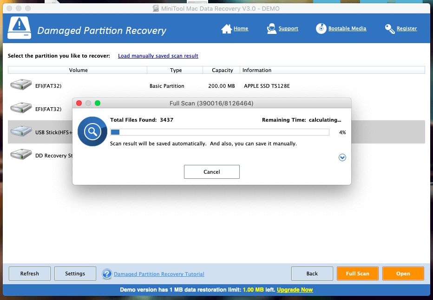Click the Upgrade Now link
This screenshot has height=300, width=433.
tap(295, 290)
